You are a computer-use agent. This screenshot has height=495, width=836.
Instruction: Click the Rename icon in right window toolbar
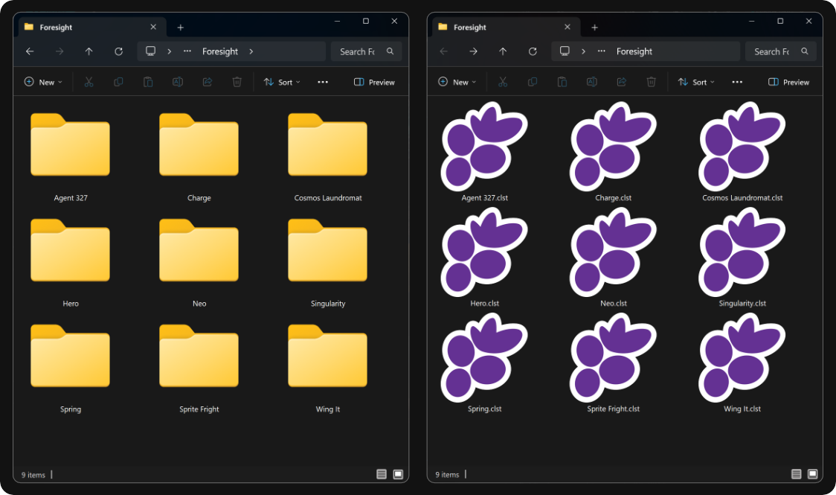point(592,82)
